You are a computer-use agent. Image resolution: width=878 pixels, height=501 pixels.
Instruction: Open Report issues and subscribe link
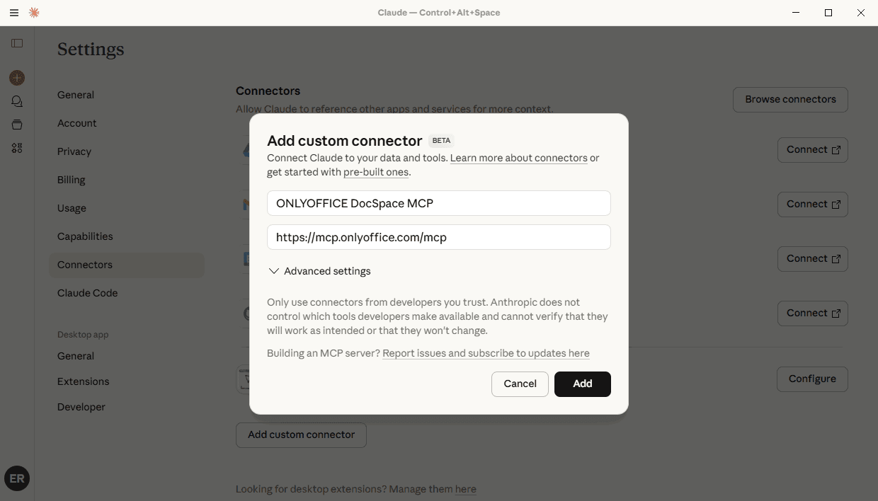[486, 353]
